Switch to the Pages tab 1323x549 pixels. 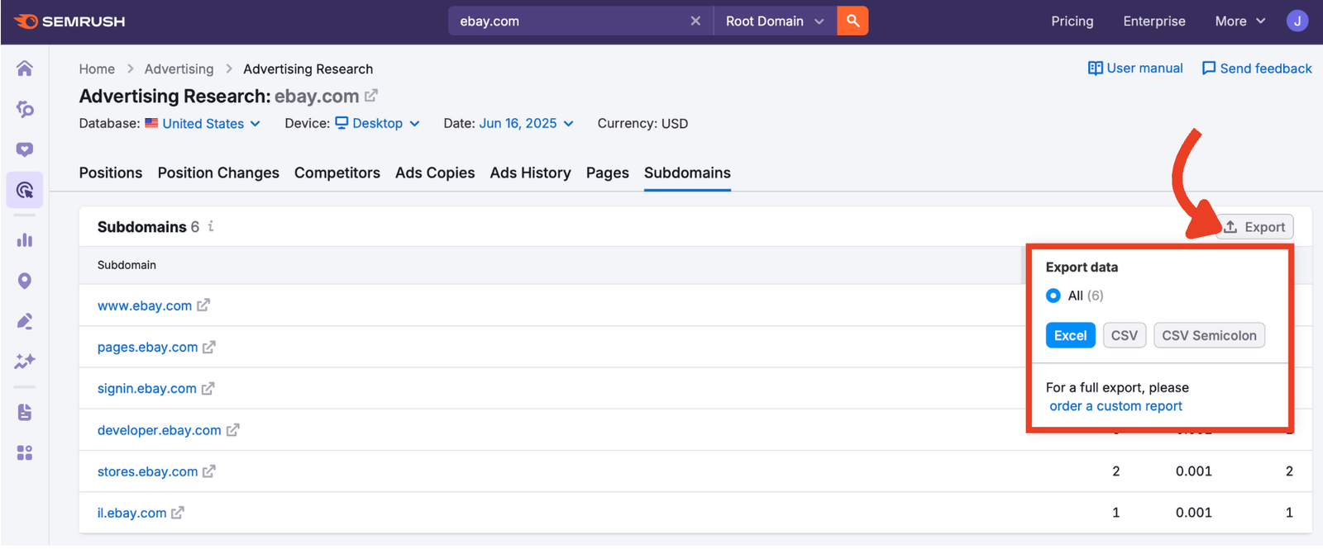(608, 173)
